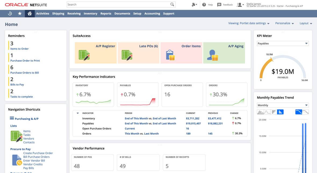Screen dimensions: 317x173
Task: Open the KPI Meter Payables dropdown
Action: click(283, 43)
